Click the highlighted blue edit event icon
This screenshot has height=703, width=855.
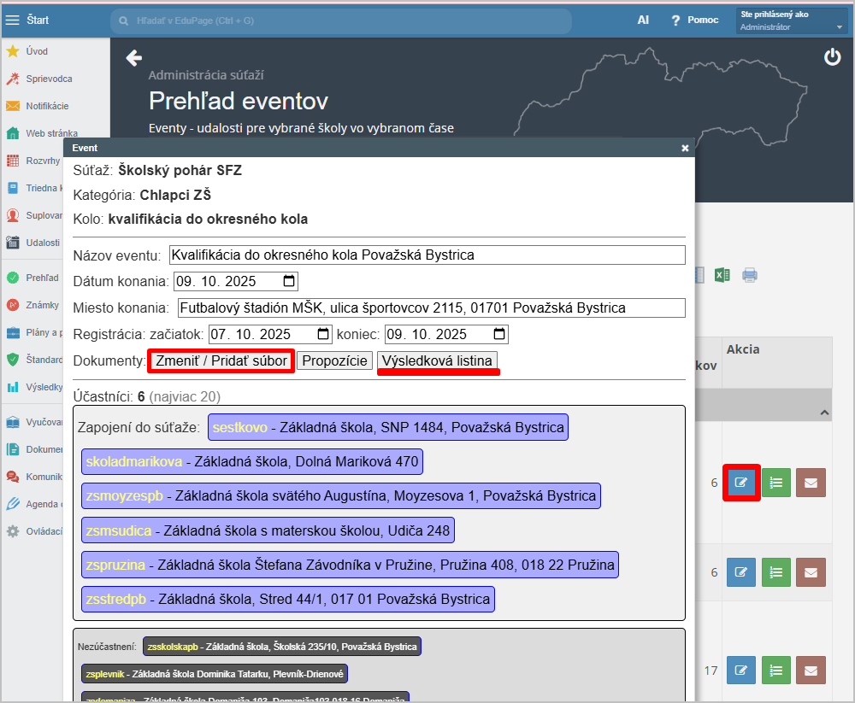click(x=741, y=483)
